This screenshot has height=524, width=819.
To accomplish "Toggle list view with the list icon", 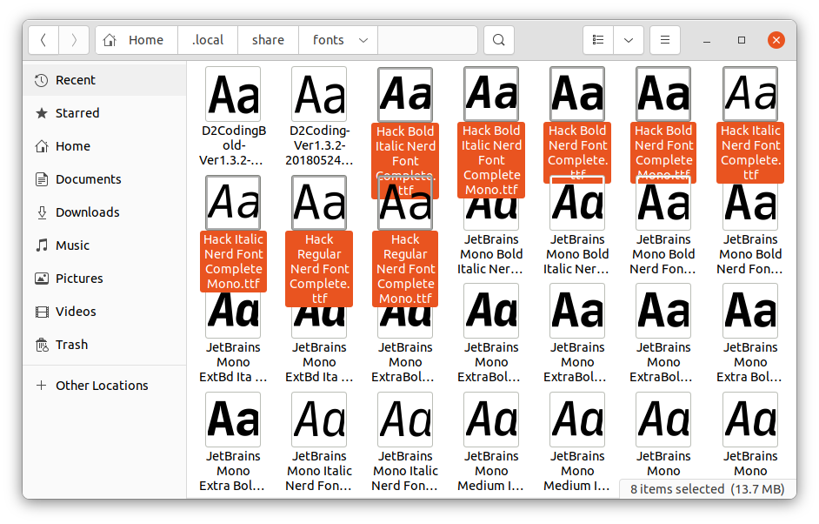I will coord(598,40).
